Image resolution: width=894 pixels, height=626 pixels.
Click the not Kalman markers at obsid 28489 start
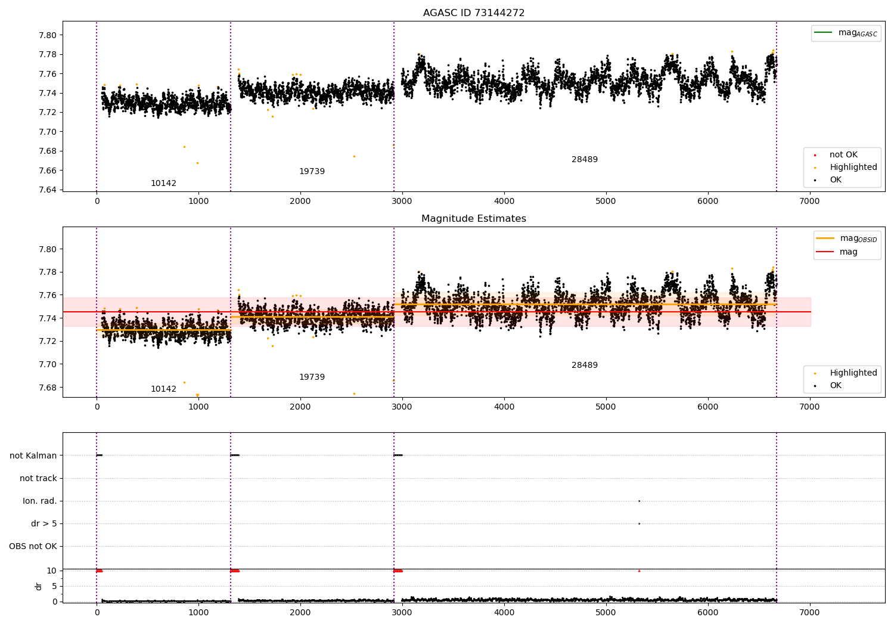398,455
